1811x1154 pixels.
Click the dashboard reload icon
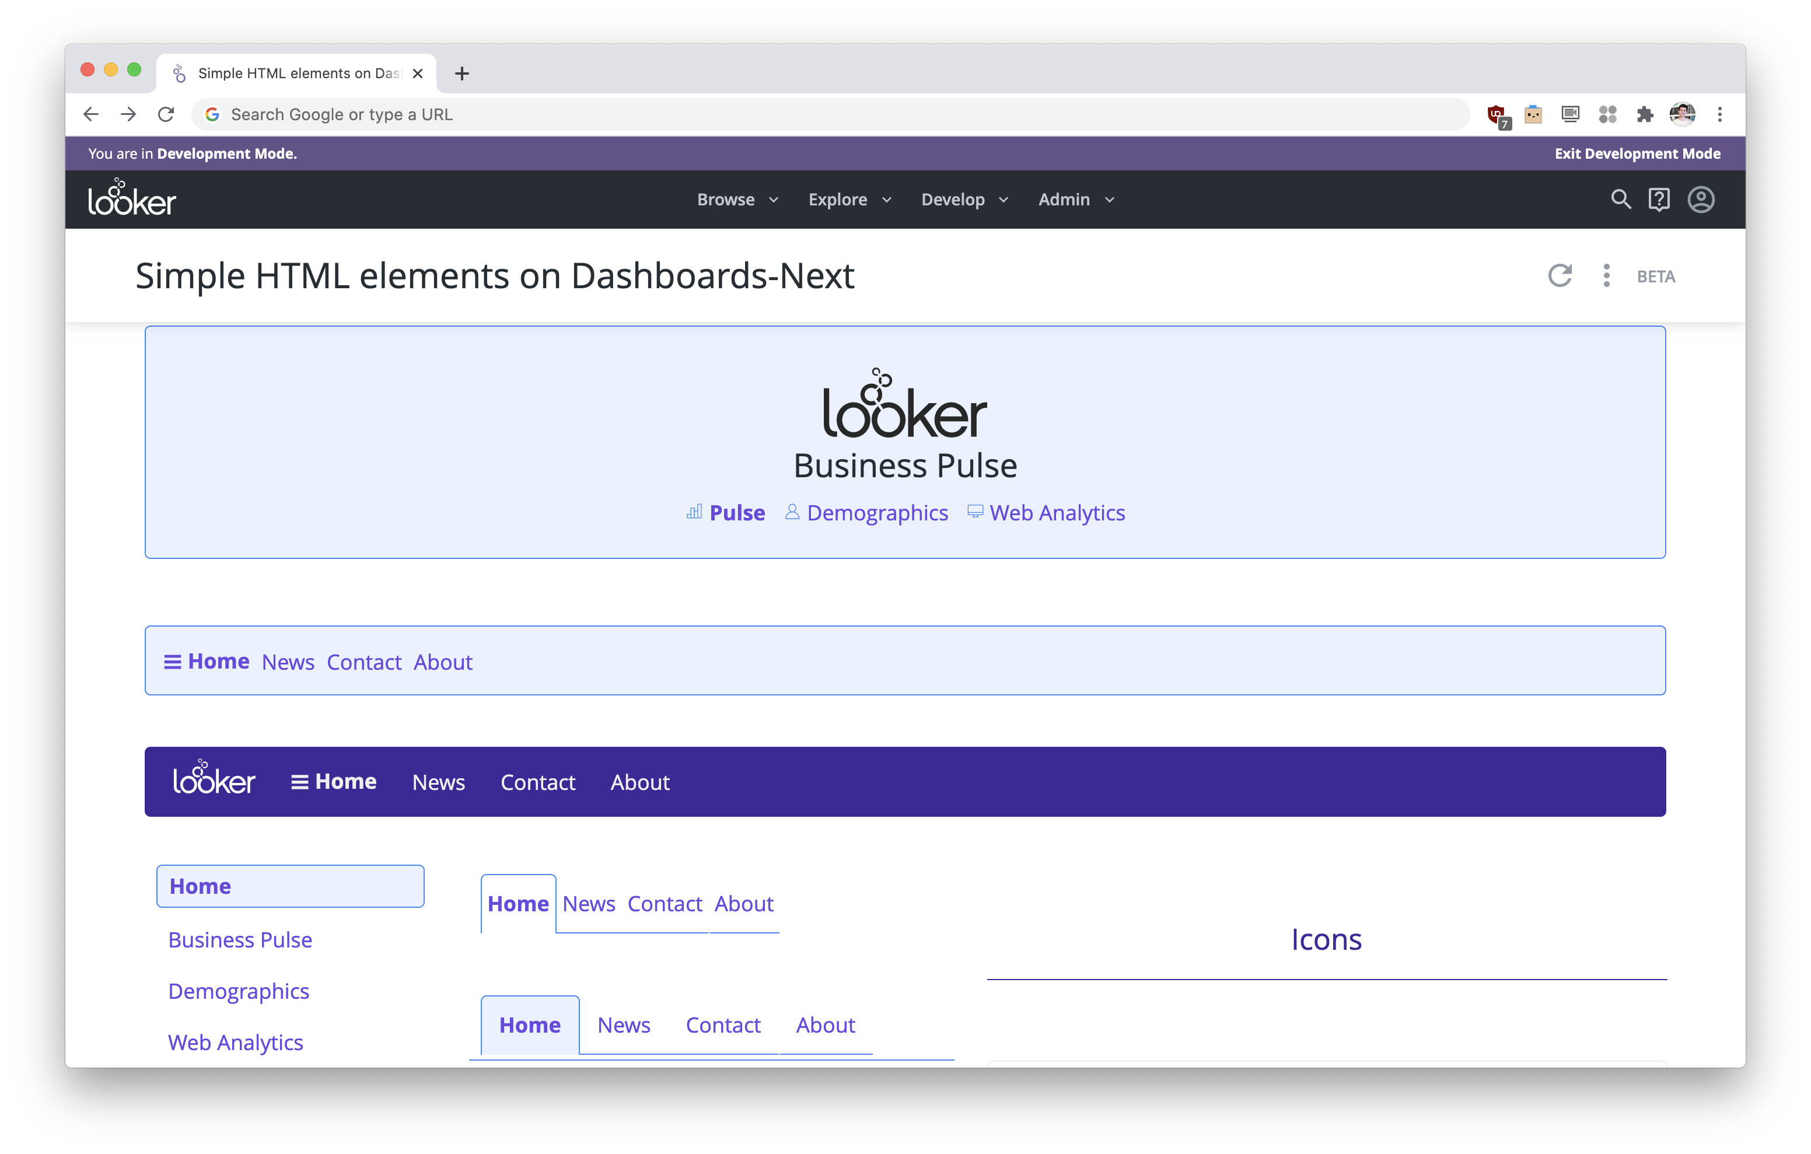tap(1560, 275)
